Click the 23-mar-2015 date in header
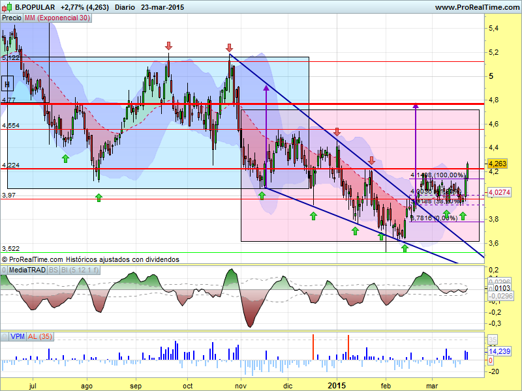 pyautogui.click(x=162, y=7)
